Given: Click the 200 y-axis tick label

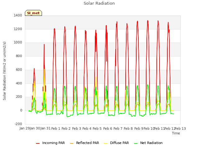Looking at the screenshot, I should (19, 97).
